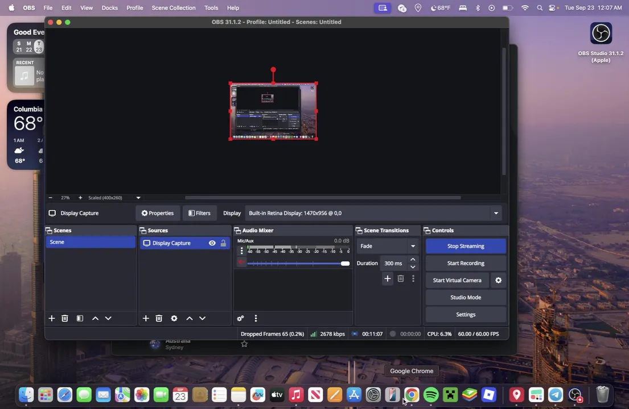Click the preview vertical scrollbar
Screen dimensions: 629x409
click(x=504, y=112)
